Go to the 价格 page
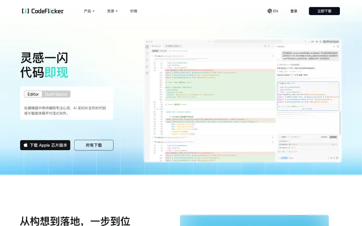 [134, 11]
